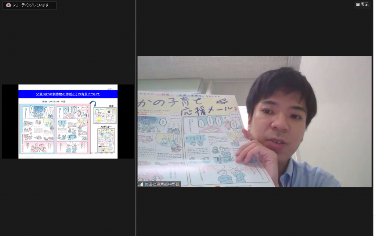The image size is (376, 236).
Task: Click the blue slide title 父親向けの制作物の作成とその背景について
Action: (68, 94)
